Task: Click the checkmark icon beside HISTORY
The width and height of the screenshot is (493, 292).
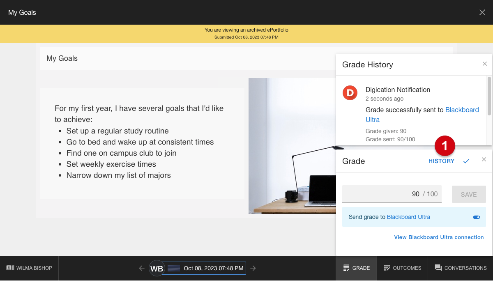Action: coord(466,161)
